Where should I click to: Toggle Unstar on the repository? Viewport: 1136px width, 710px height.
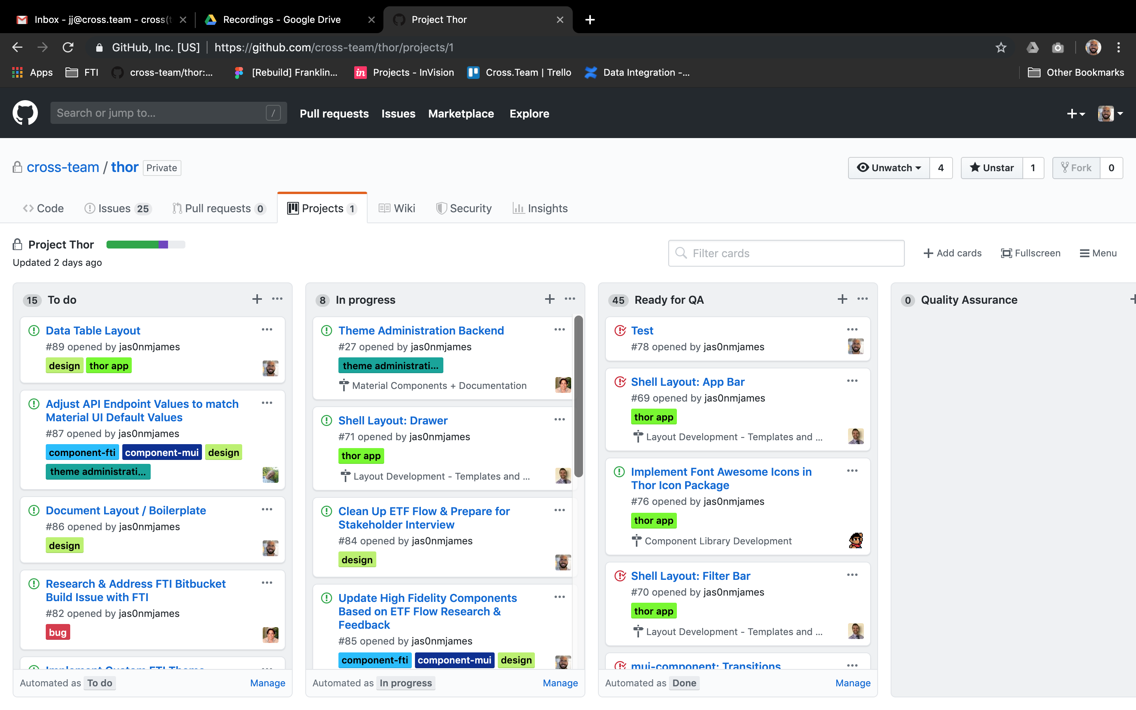[x=992, y=168]
